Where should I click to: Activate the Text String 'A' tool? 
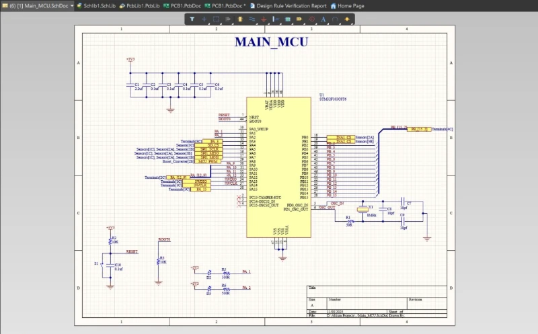[323, 19]
